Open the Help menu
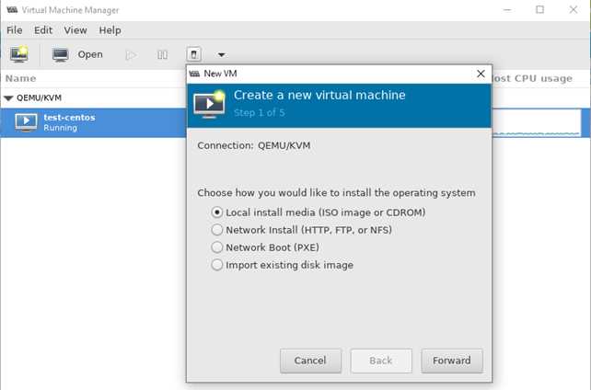 (110, 30)
